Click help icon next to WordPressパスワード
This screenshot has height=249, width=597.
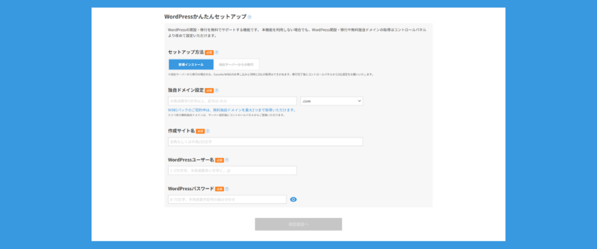pyautogui.click(x=227, y=189)
